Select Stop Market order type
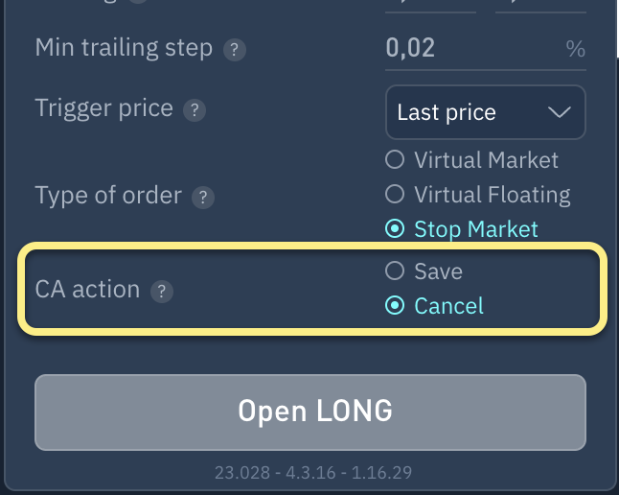This screenshot has width=619, height=495. [x=395, y=229]
